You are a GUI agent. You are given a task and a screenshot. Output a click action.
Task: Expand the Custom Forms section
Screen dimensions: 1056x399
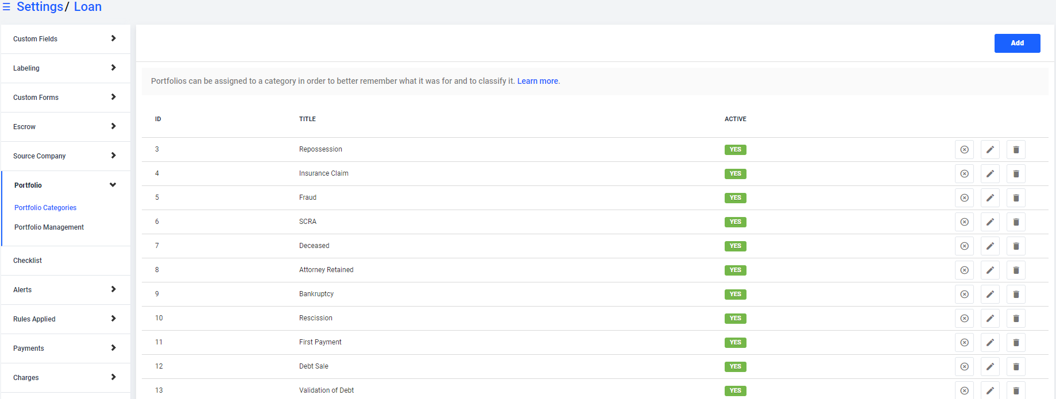65,98
